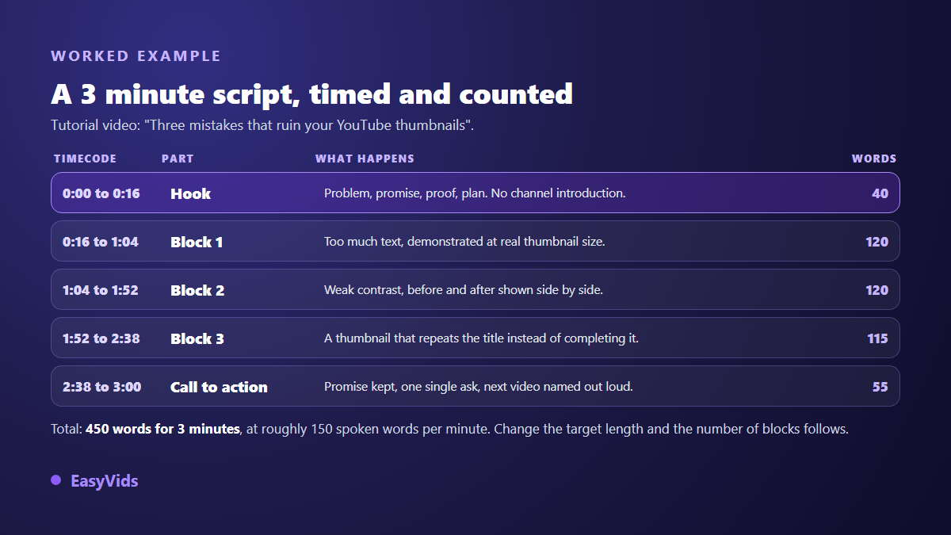Click the 'Problem, promise, proof, plan' description

point(475,193)
